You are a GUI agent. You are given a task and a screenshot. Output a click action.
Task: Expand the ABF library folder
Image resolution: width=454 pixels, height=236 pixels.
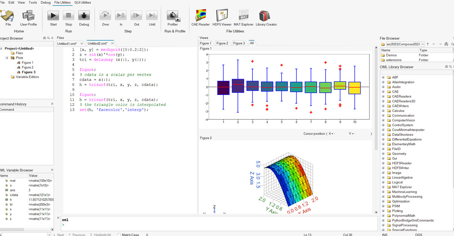pos(383,78)
